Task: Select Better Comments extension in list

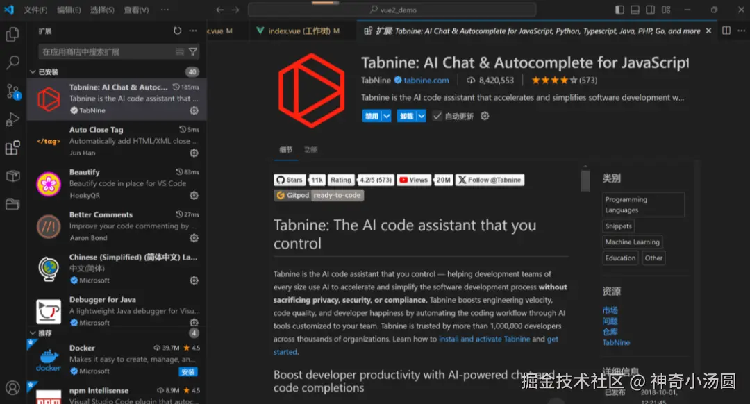Action: (117, 226)
